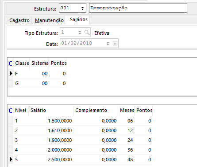
Task: Click salary cell 1.610,0000
Action: pyautogui.click(x=51, y=130)
